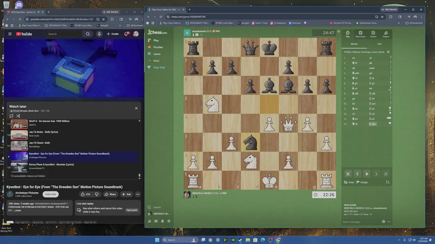The width and height of the screenshot is (435, 244).
Task: Click the YouTube search input field
Action: 64,34
